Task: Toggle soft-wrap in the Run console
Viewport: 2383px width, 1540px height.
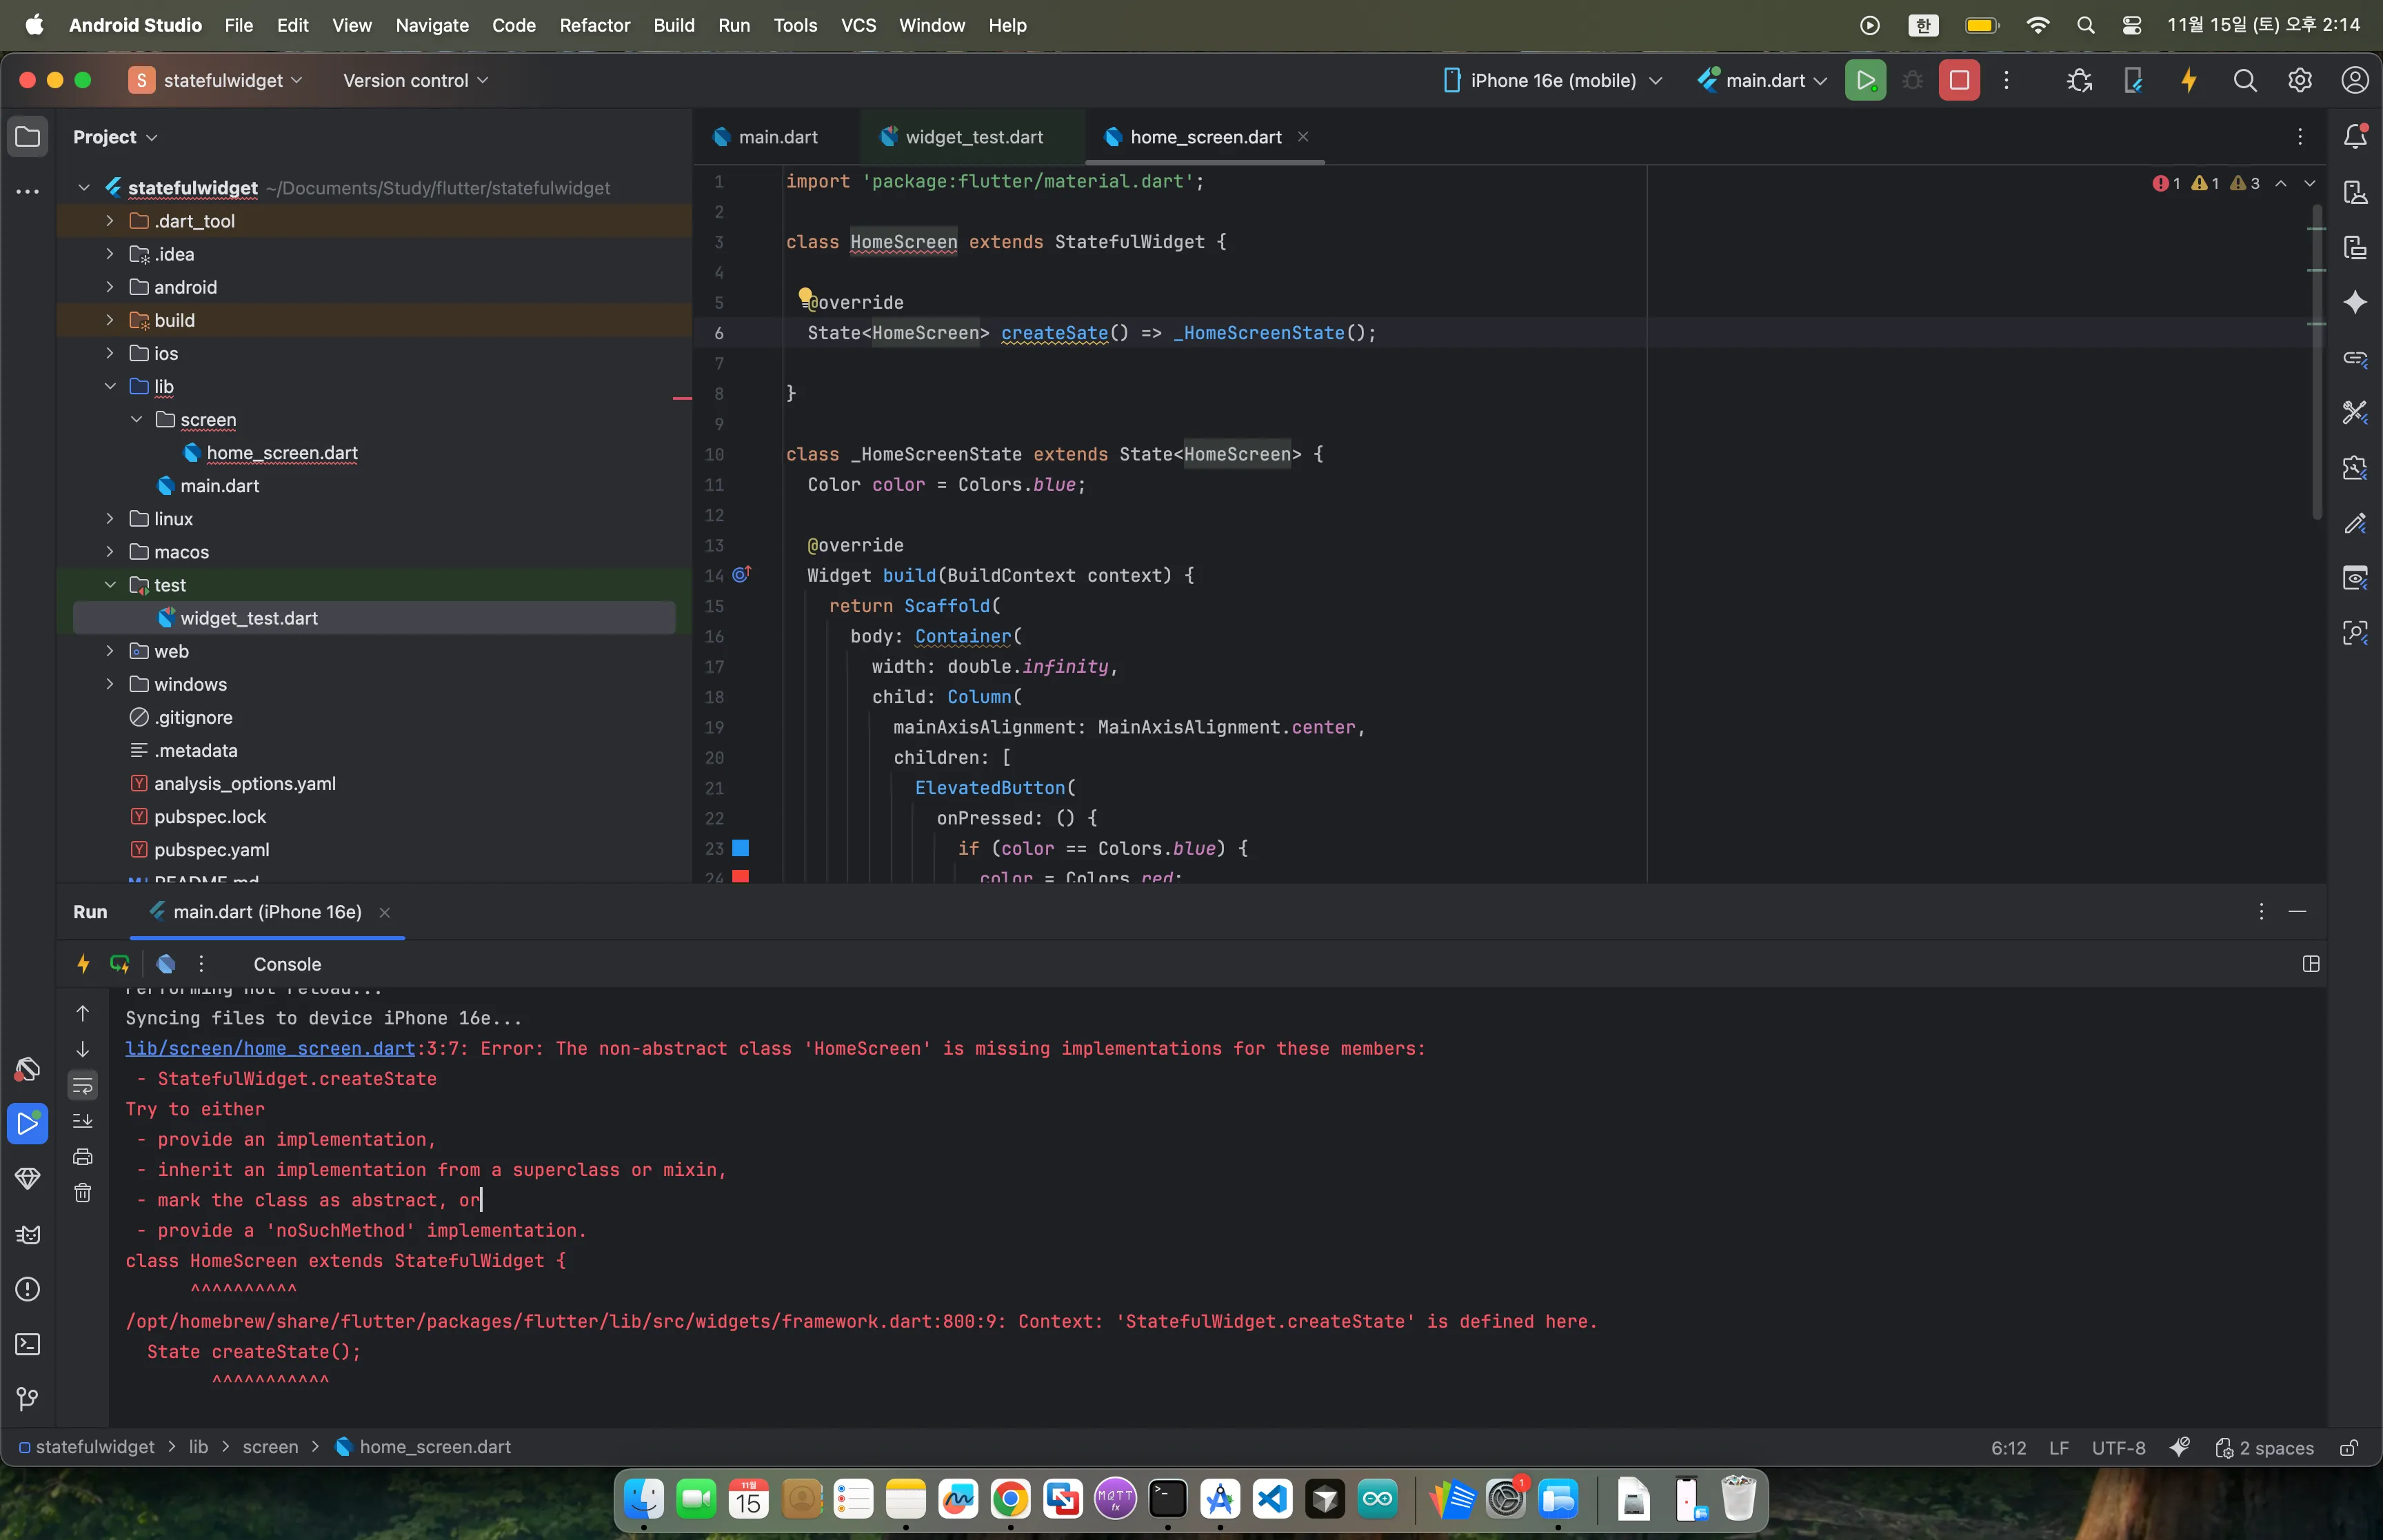Action: (83, 1086)
